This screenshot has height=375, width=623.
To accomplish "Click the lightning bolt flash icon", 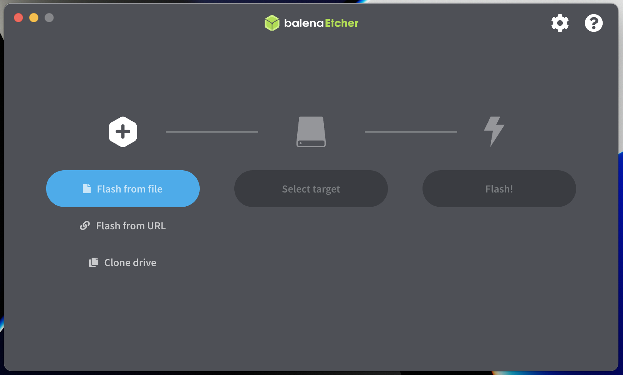I will pos(494,131).
